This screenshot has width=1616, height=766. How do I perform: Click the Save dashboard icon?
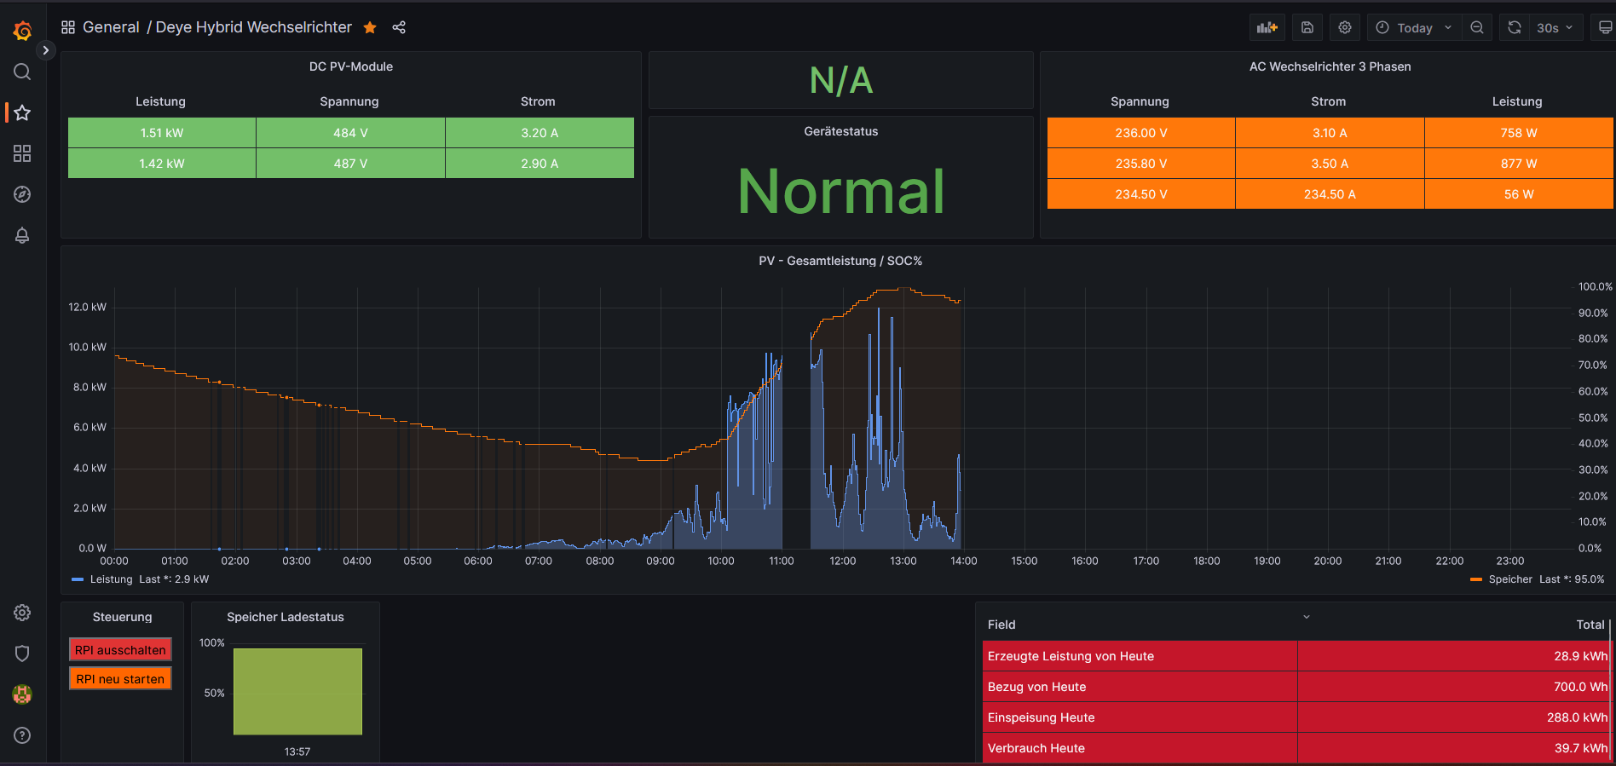click(x=1307, y=27)
